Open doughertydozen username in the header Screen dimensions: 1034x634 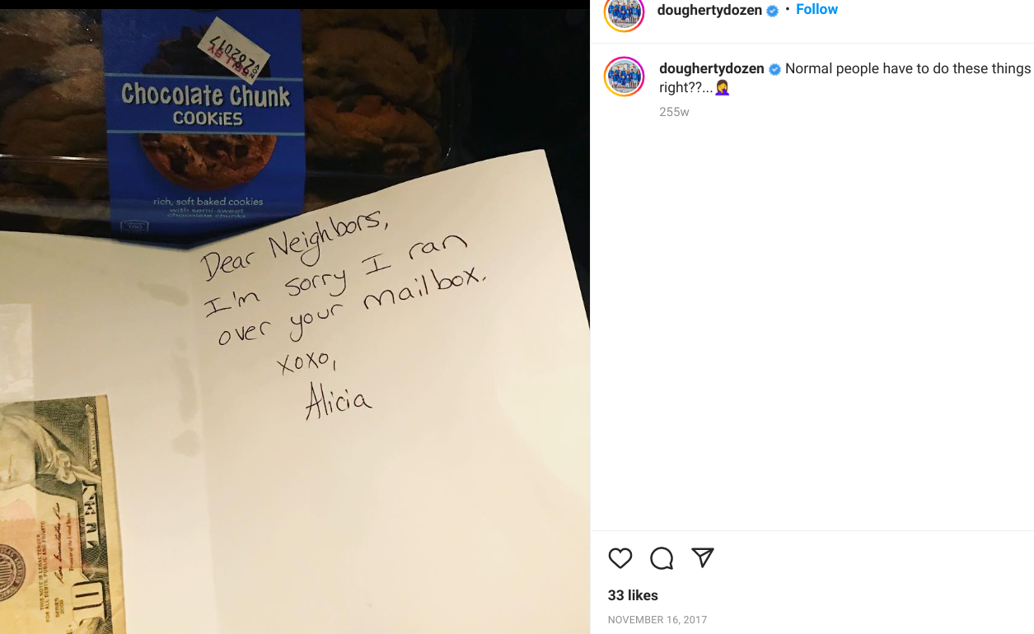tap(709, 11)
